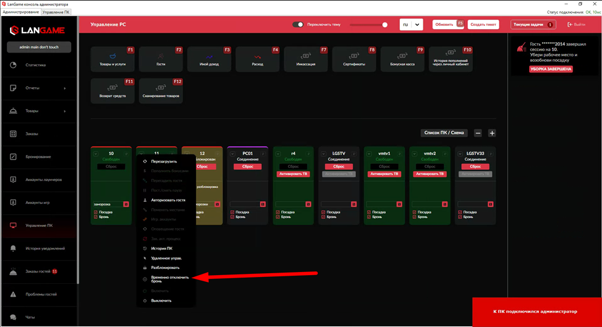Click the plus zoom icon near Список ПК
This screenshot has width=602, height=327.
tap(492, 133)
